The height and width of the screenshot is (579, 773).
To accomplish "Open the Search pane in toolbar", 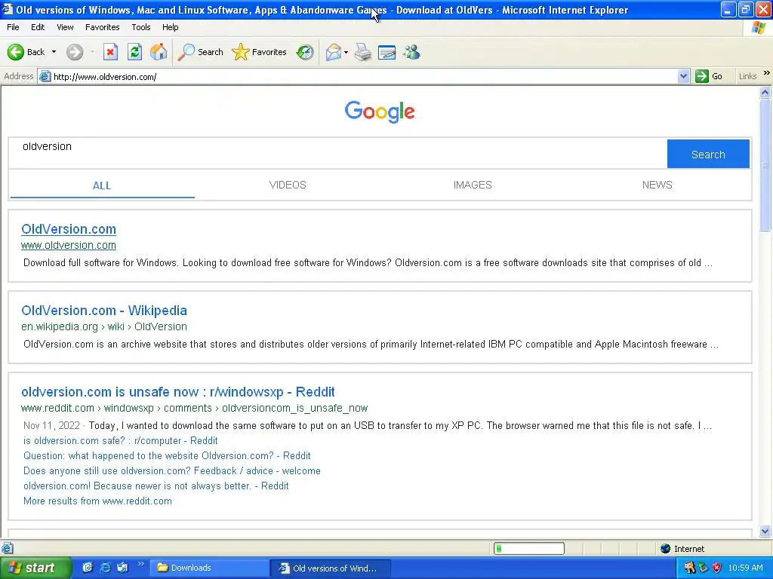I will click(200, 52).
